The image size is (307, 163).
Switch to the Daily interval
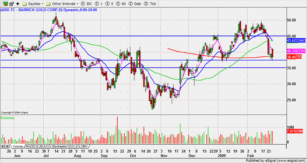[135, 4]
